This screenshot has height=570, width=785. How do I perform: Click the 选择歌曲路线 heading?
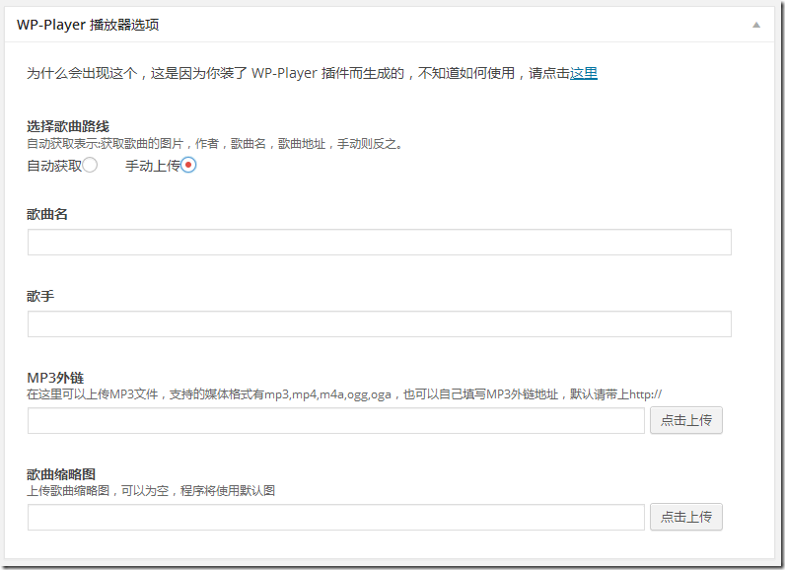pos(68,126)
